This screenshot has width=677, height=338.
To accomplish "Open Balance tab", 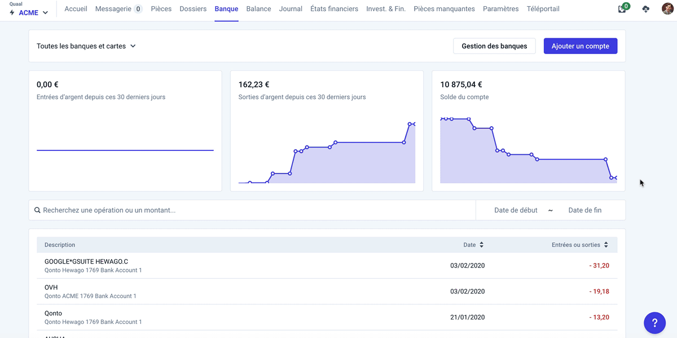I will [258, 9].
